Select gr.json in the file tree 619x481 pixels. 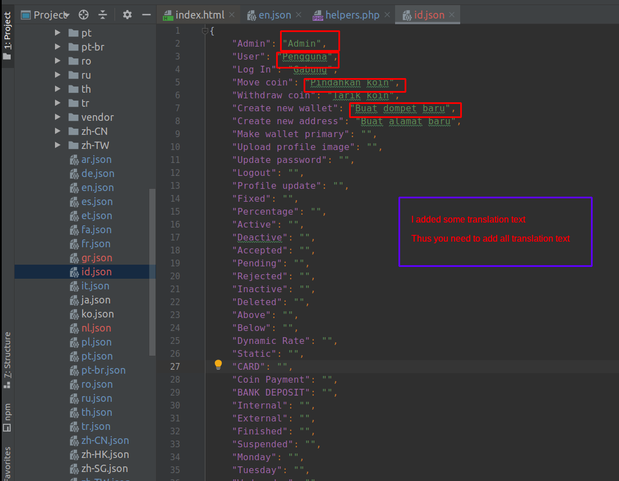pos(97,258)
